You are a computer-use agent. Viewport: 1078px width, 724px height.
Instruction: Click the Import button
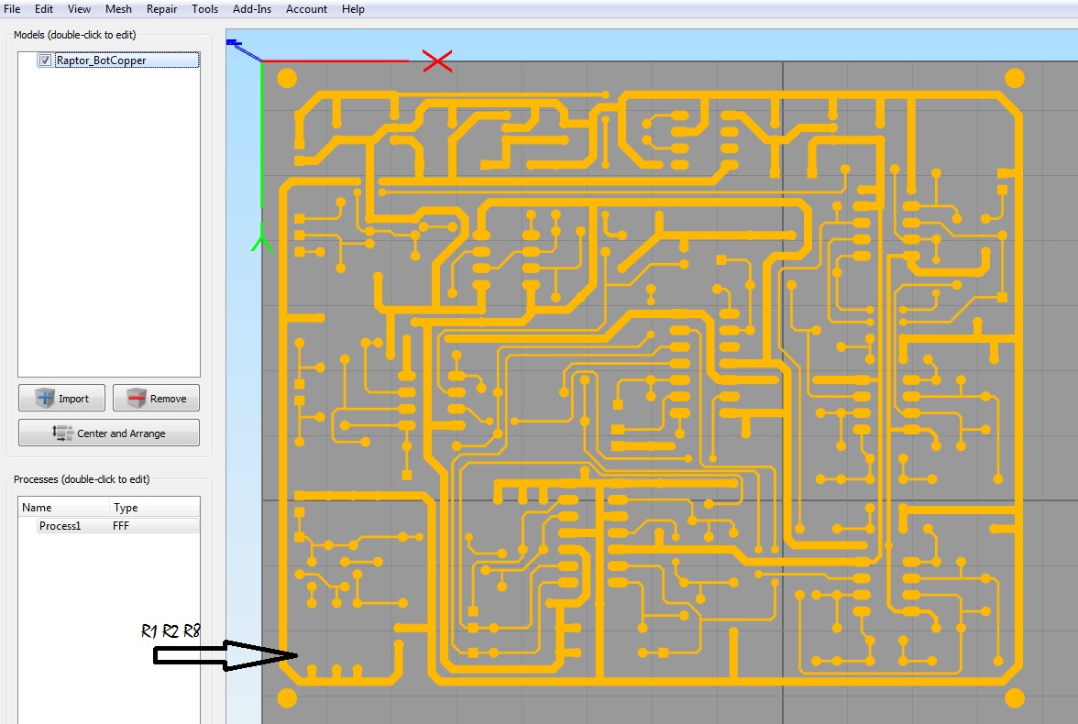pos(62,398)
